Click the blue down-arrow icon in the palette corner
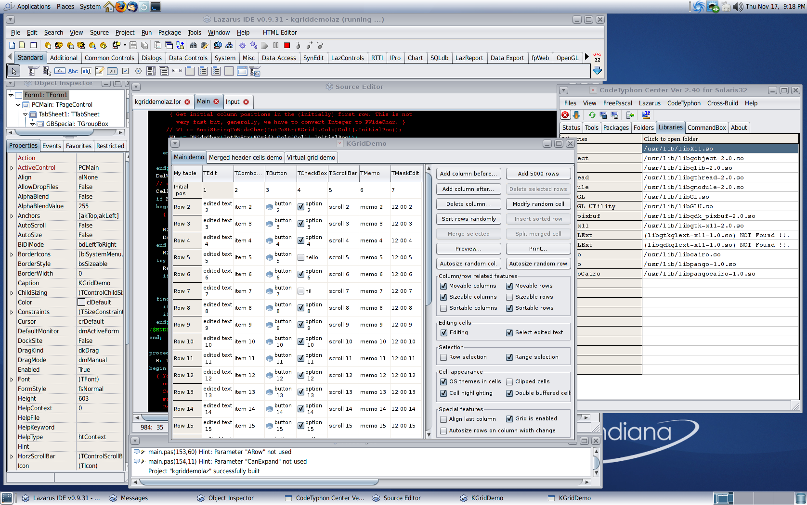Image resolution: width=807 pixels, height=505 pixels. tap(597, 71)
